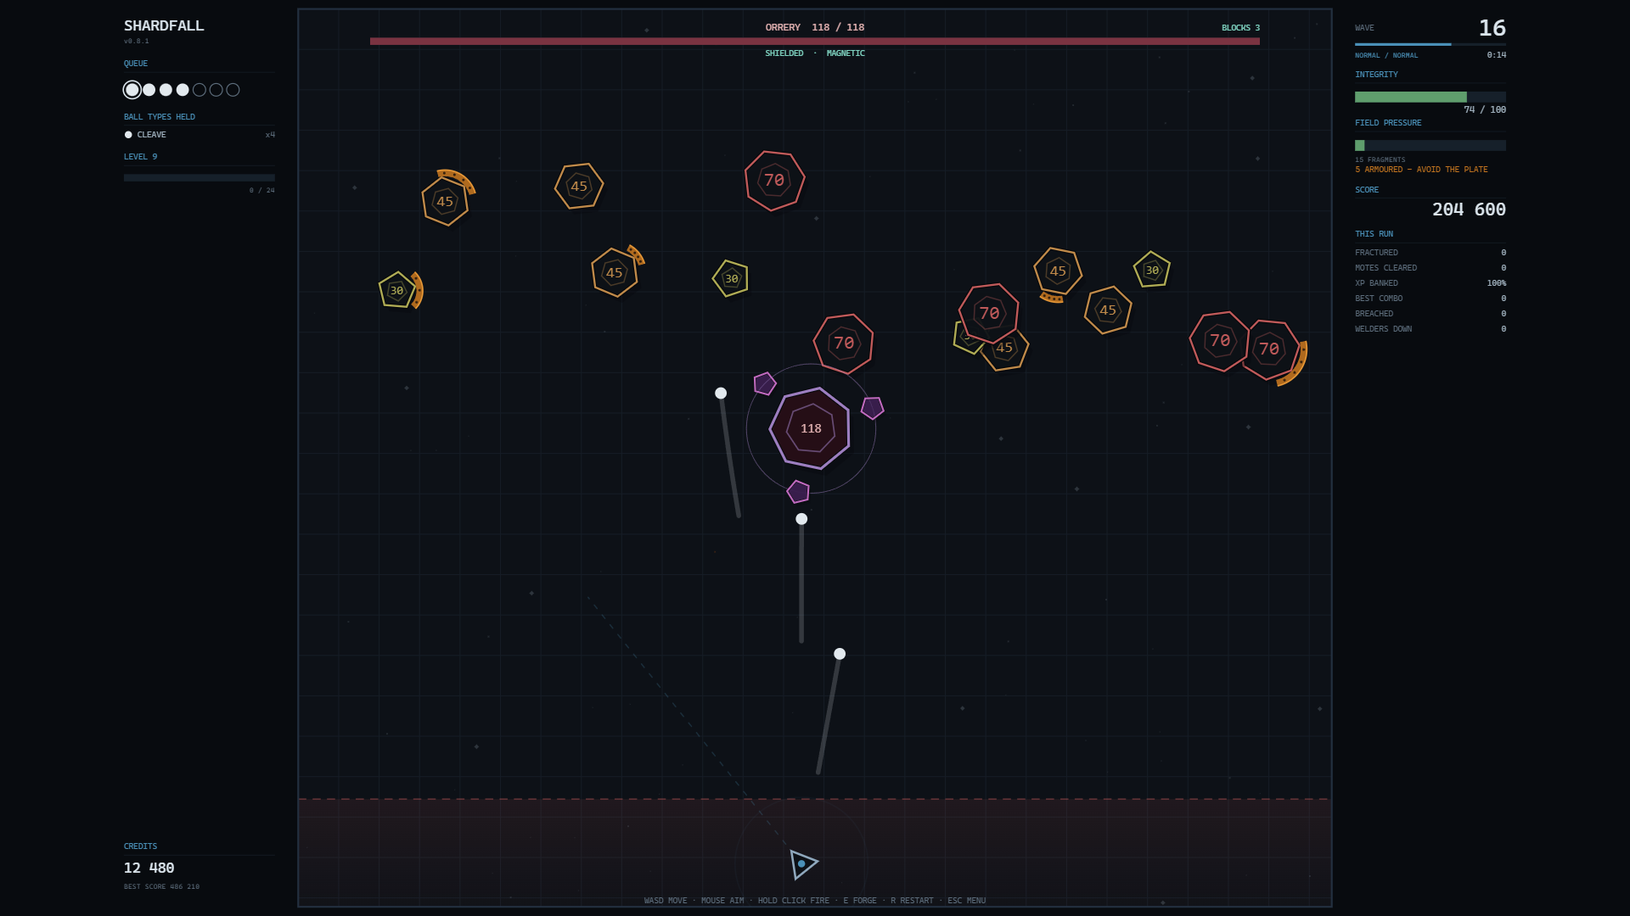Click the MOTES CLEARED stat row

(1430, 268)
